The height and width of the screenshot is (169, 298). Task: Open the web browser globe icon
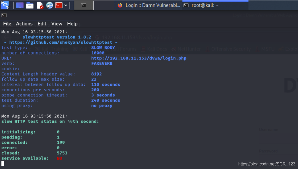(49, 5)
